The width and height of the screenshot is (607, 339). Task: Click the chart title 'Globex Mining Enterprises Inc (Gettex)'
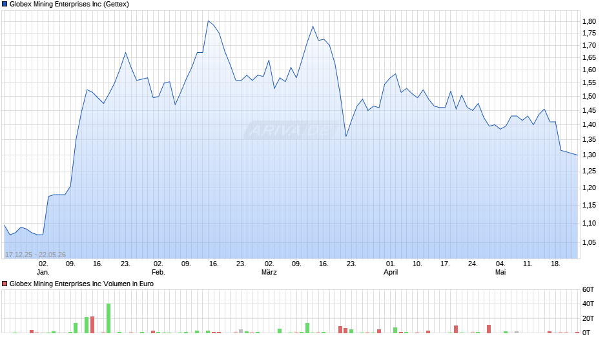pyautogui.click(x=69, y=5)
